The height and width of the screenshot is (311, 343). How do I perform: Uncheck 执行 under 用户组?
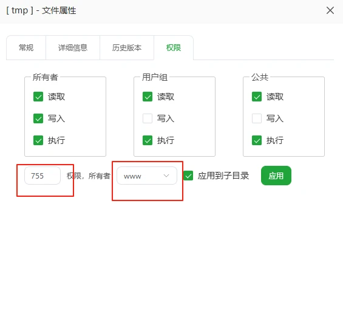[148, 140]
